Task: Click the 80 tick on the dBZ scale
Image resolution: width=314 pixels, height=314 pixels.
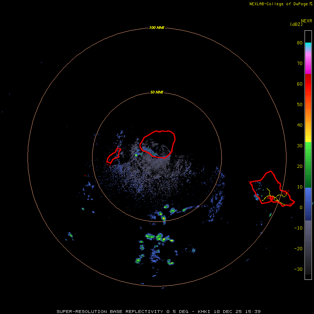Action: (x=300, y=43)
